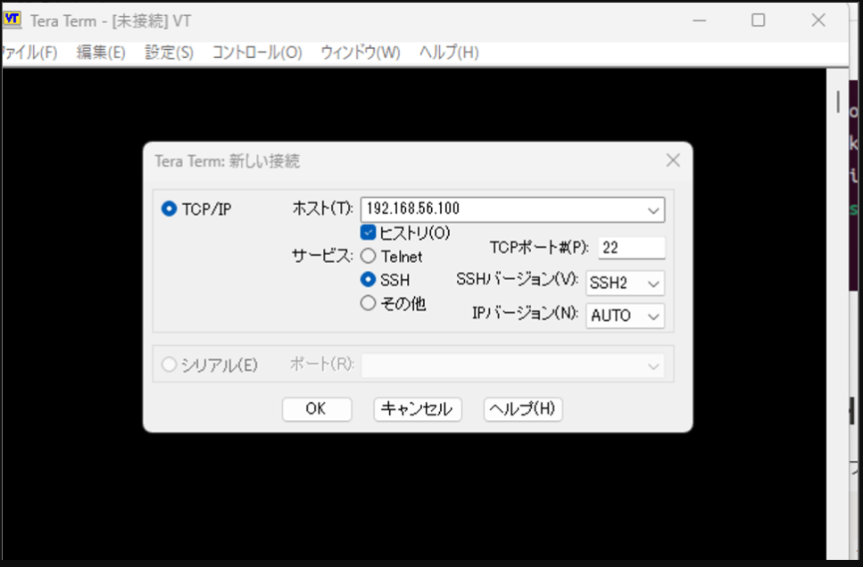Click the キャンセル button
This screenshot has height=567, width=863.
click(417, 409)
